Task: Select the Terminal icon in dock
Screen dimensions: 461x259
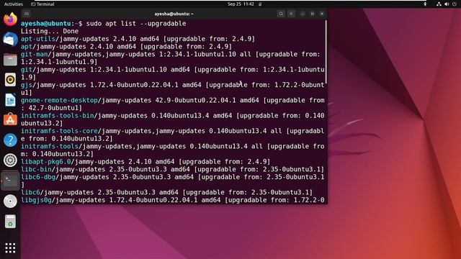Action: point(10,181)
